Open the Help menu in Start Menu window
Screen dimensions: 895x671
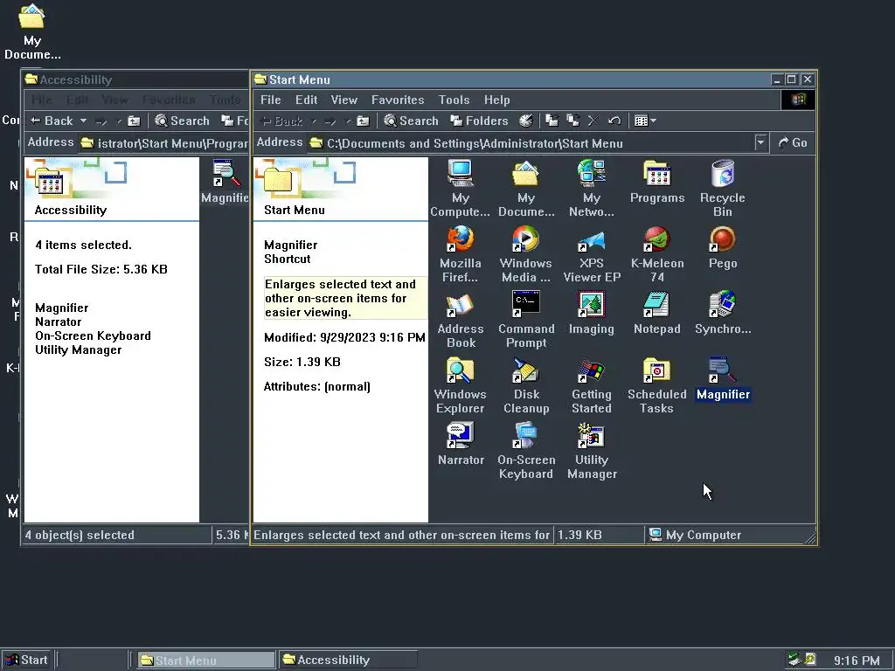click(x=496, y=100)
